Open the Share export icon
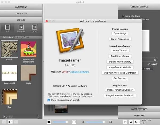This screenshot has width=160, height=125. click(125, 122)
